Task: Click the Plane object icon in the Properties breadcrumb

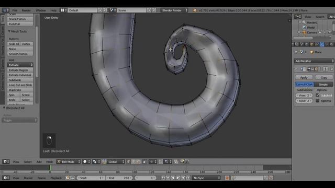Action: click(x=312, y=52)
